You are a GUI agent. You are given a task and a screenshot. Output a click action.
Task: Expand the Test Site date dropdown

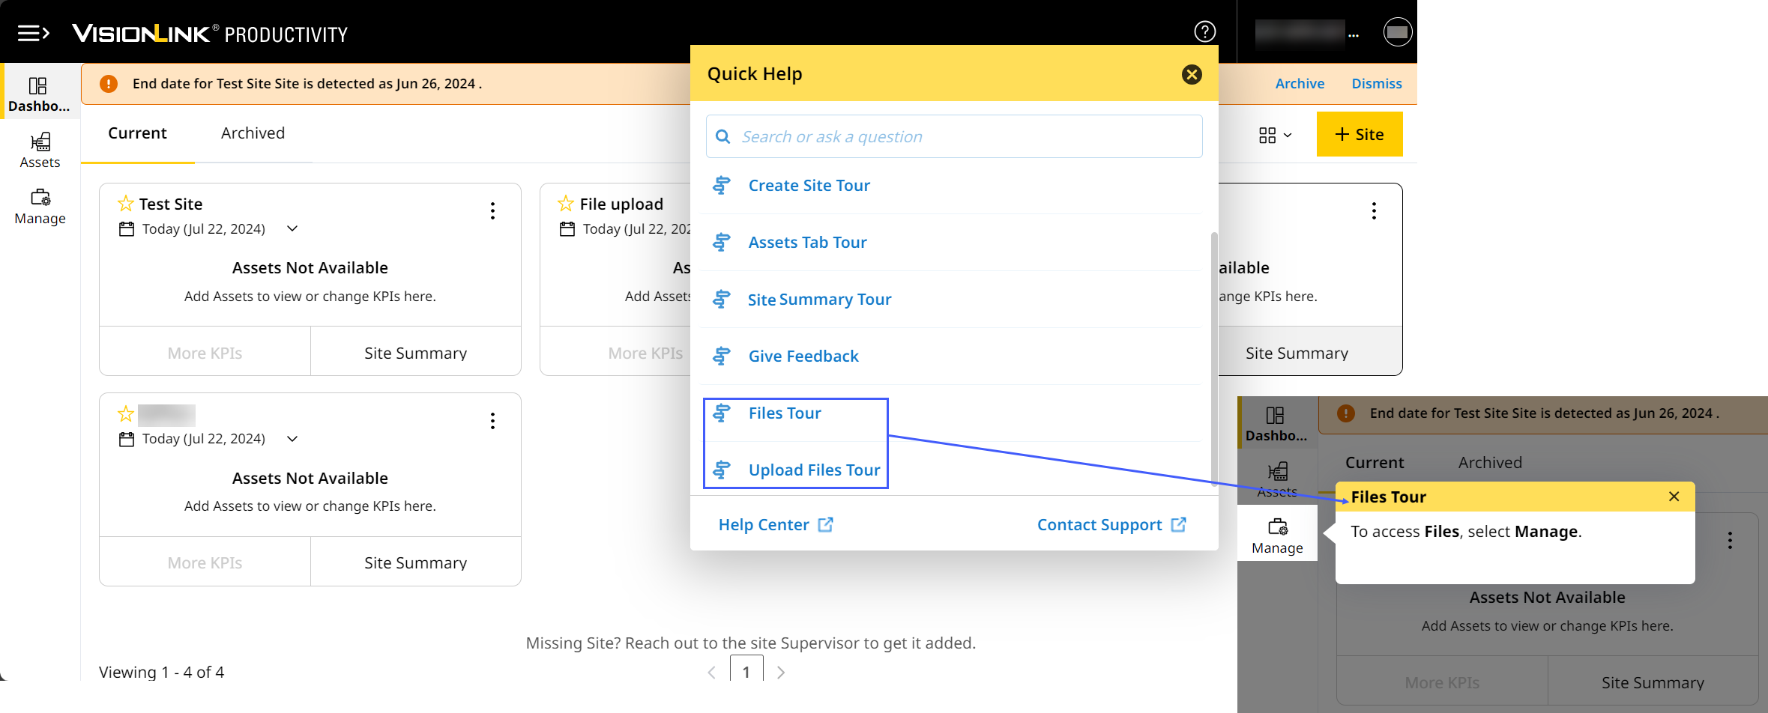click(292, 229)
